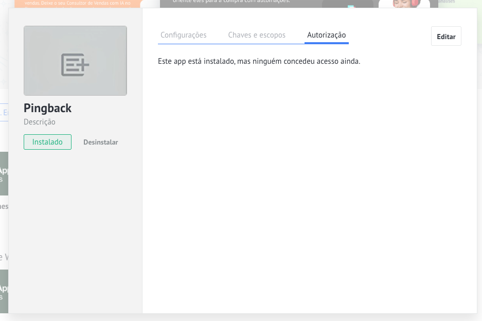Focus the search field behind the modal

4,113
